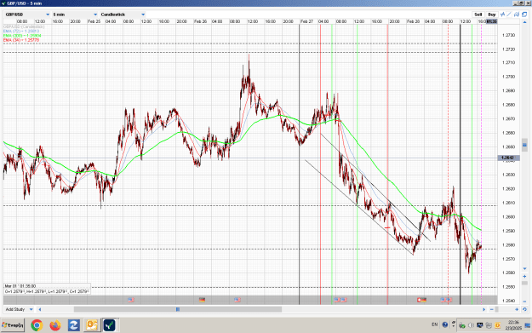
Task: Click the Sell button
Action: point(478,14)
